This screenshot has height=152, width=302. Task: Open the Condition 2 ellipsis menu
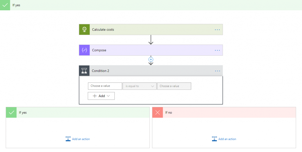(x=217, y=71)
